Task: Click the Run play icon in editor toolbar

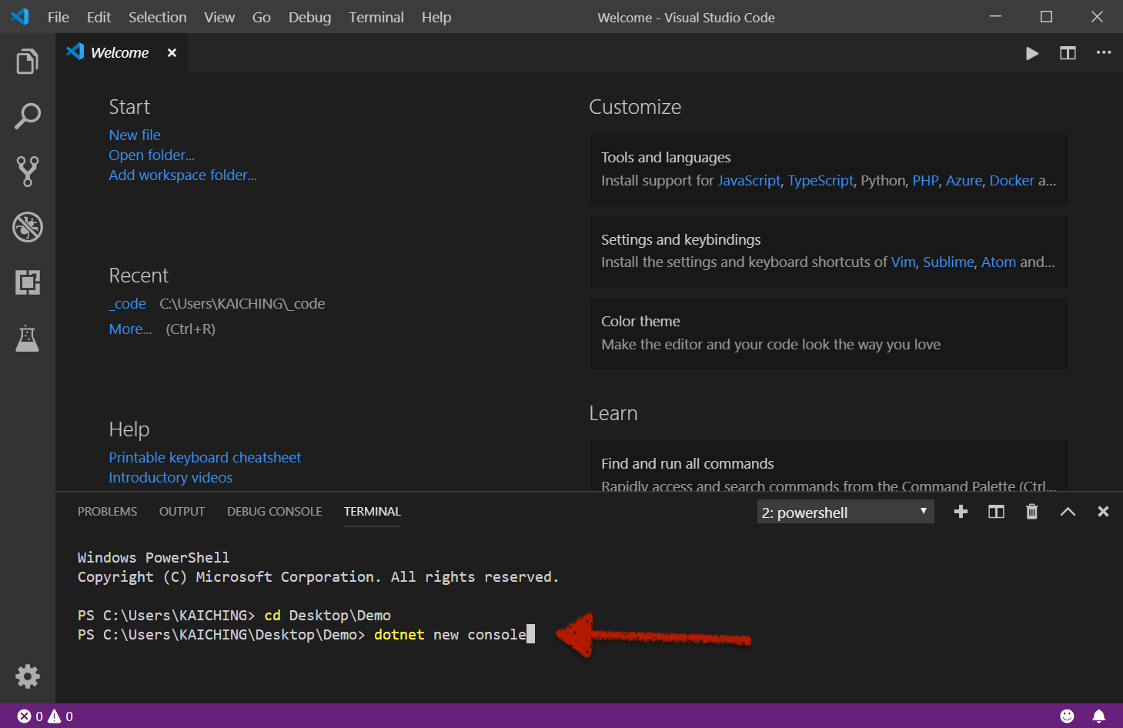Action: point(1032,53)
